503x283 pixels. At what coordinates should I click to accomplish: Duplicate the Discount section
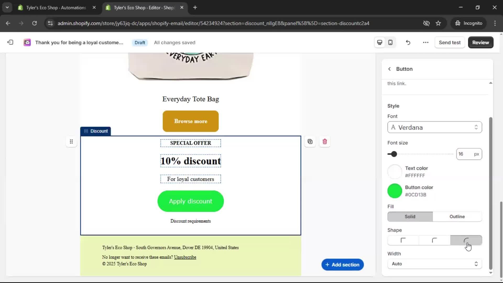310,141
